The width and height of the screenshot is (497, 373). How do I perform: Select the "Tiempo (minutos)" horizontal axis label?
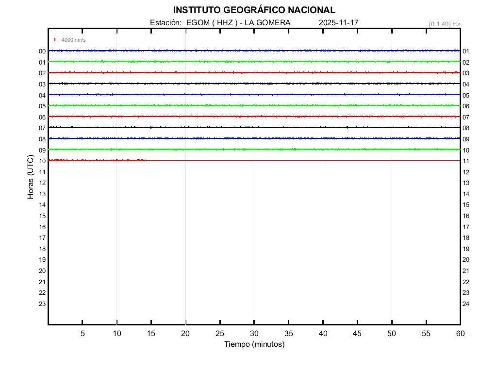[x=254, y=344]
